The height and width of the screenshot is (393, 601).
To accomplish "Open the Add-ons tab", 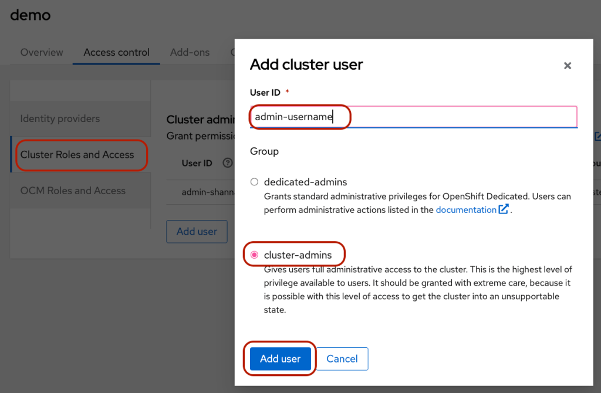I will coord(190,52).
